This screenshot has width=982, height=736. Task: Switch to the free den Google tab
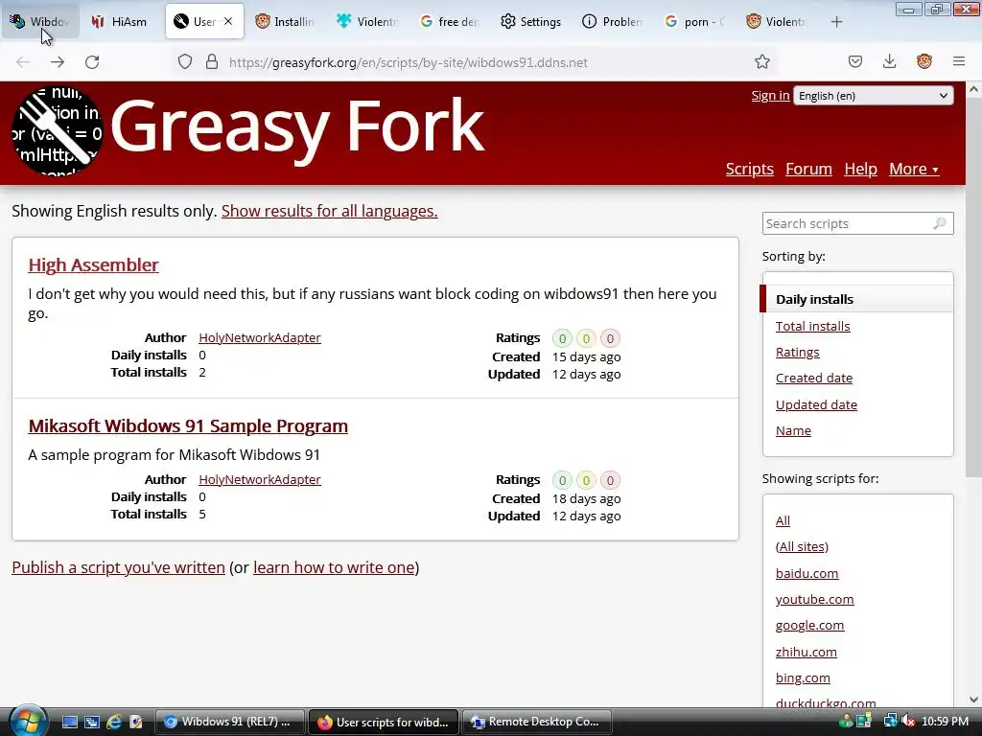coord(450,22)
